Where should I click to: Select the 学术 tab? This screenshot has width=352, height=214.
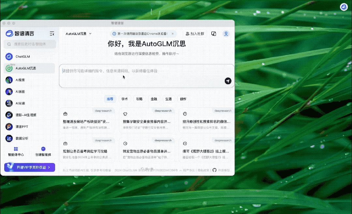tap(125, 99)
